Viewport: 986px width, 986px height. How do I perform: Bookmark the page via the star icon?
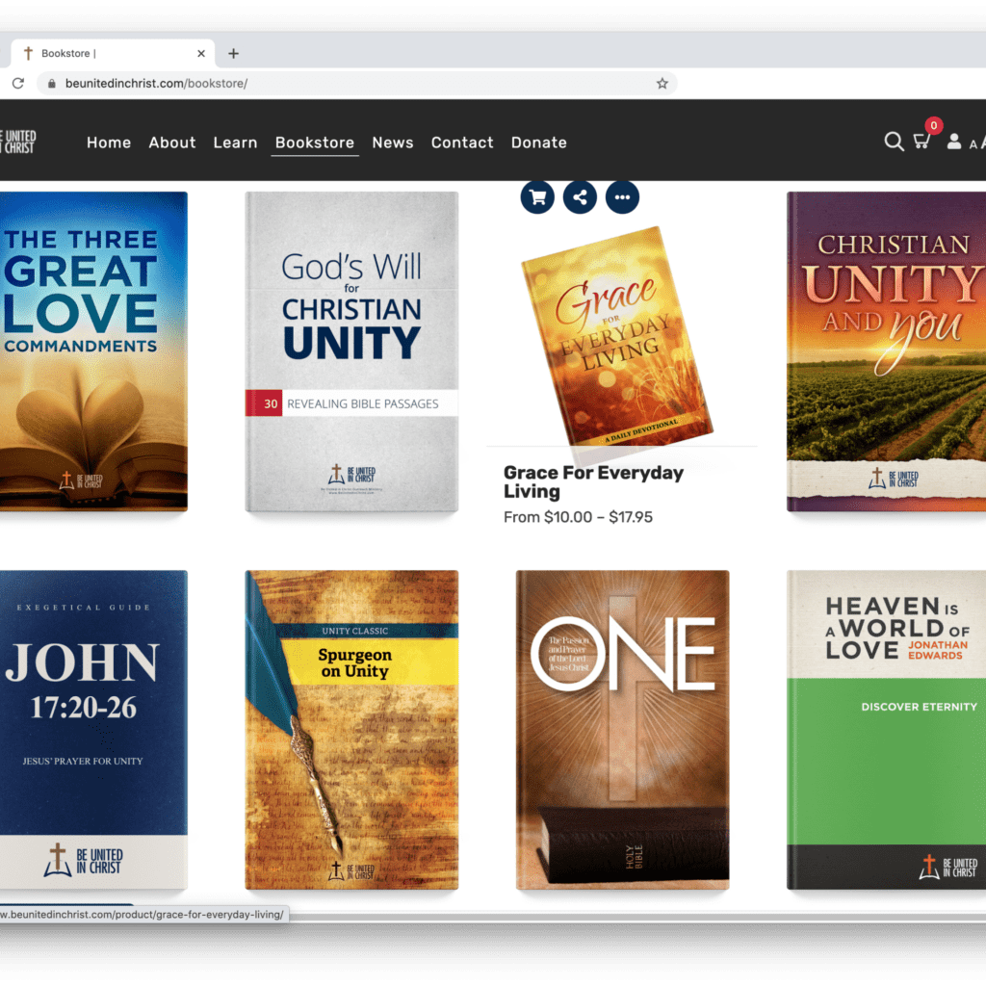coord(662,83)
